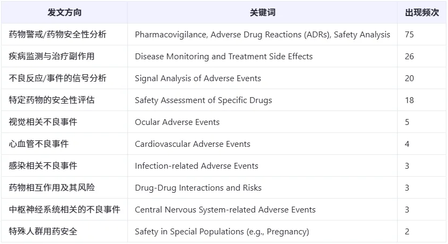Click the 出现频次 column header
Image resolution: width=448 pixels, height=244 pixels.
[x=422, y=12]
